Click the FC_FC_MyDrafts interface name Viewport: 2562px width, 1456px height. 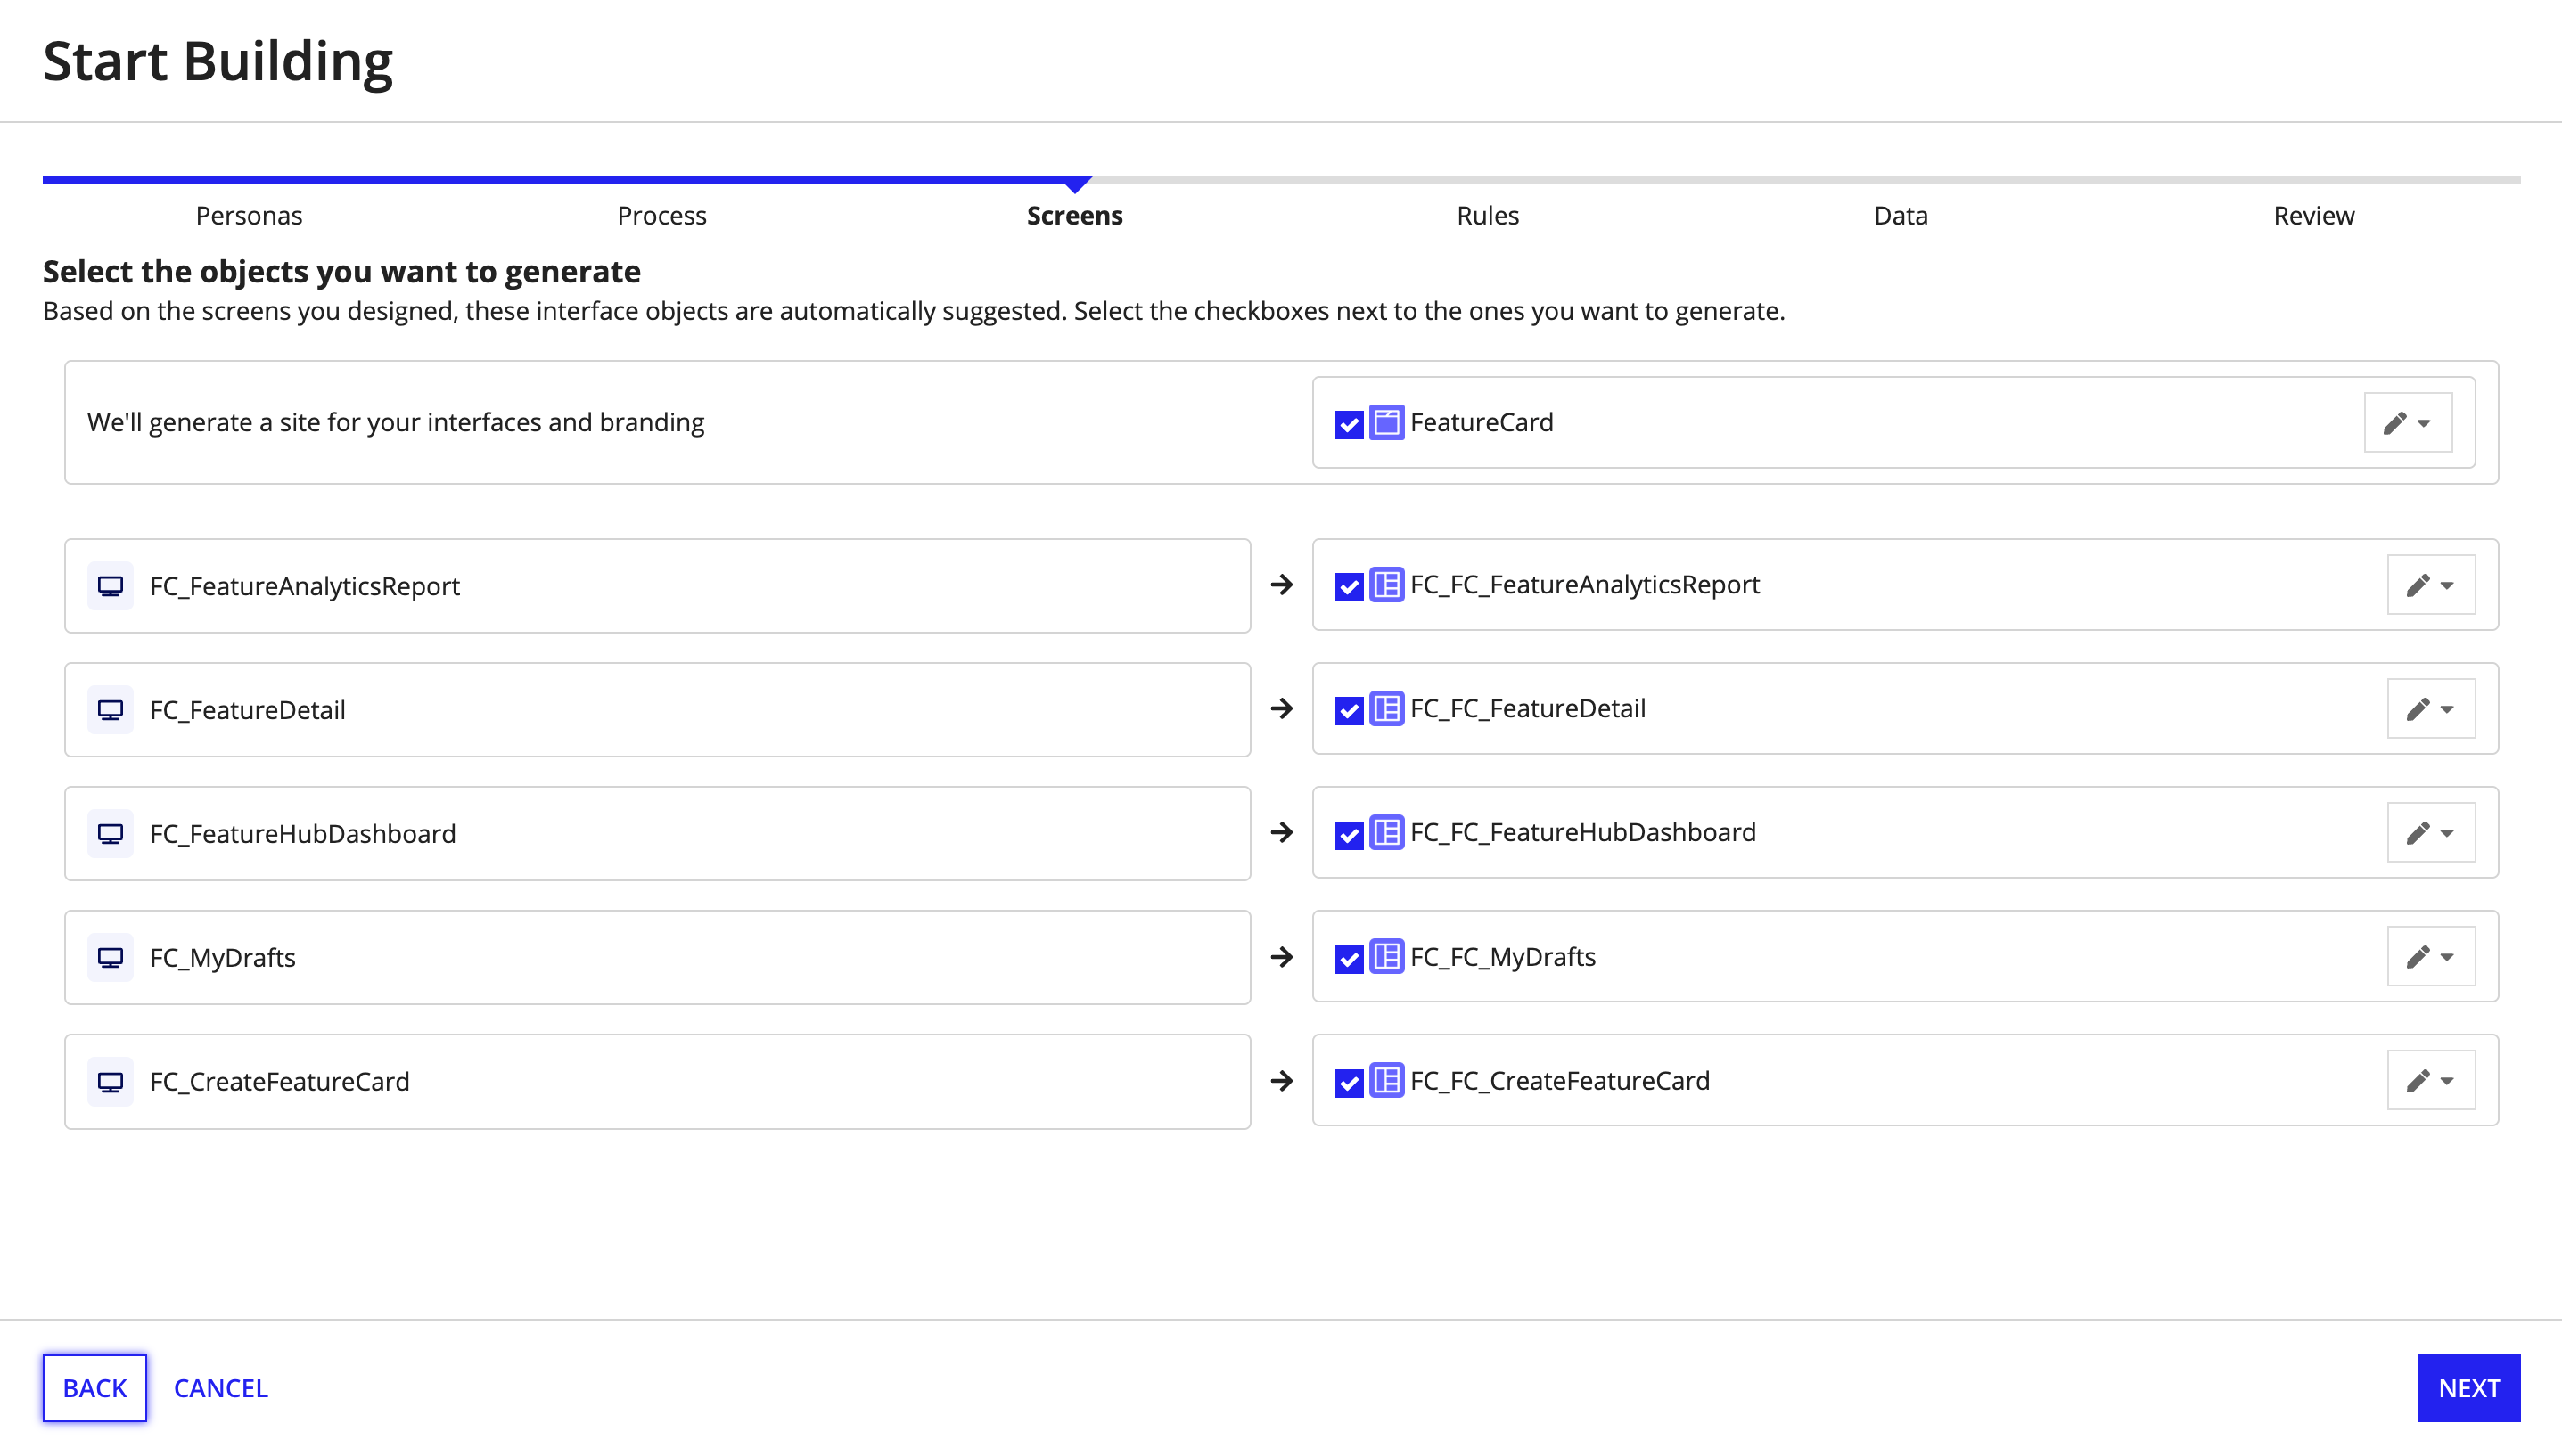coord(1504,957)
